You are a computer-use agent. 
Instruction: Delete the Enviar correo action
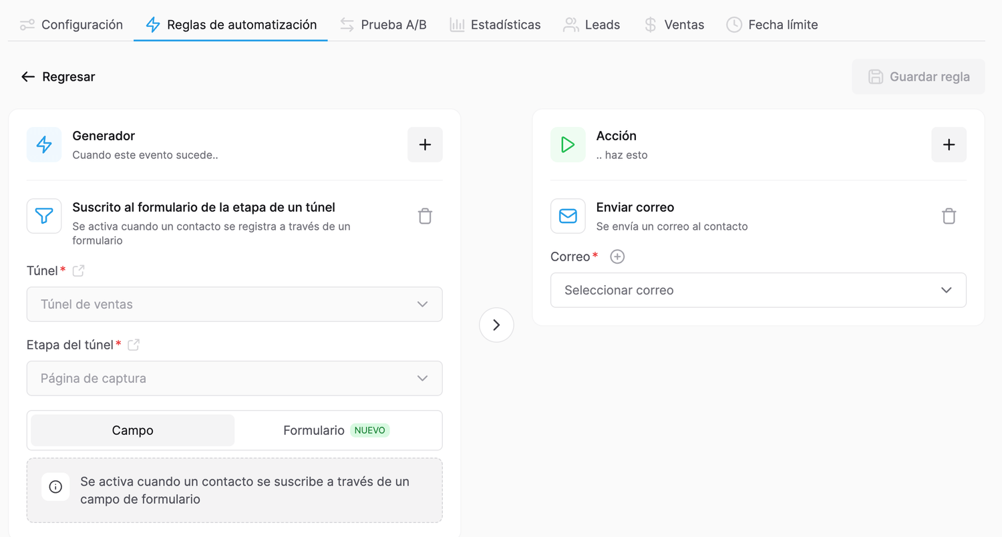tap(949, 216)
